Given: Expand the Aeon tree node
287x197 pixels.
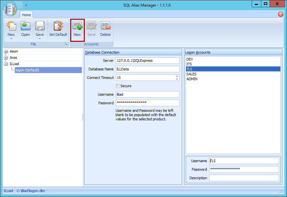Looking at the screenshot, I should pos(6,52).
